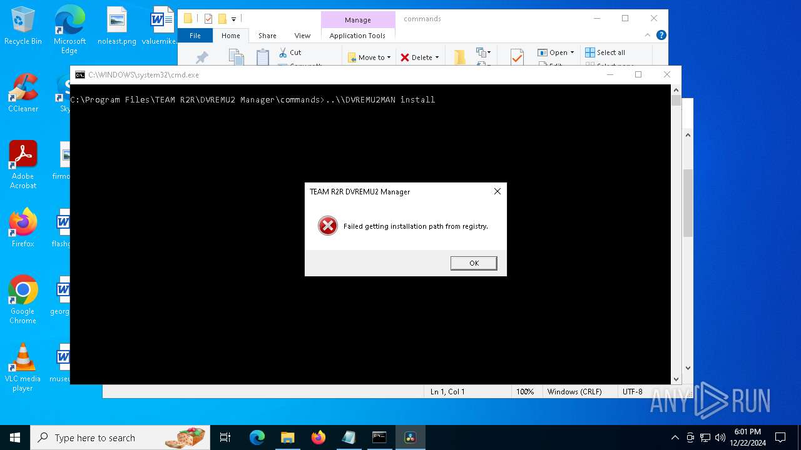Close the TEAM R2R DVREMU2 Manager dialog
801x450 pixels.
497,191
